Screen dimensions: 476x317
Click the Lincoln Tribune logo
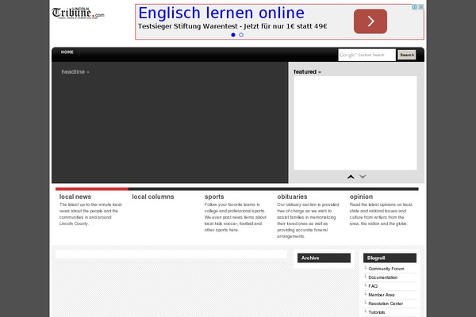coord(78,15)
